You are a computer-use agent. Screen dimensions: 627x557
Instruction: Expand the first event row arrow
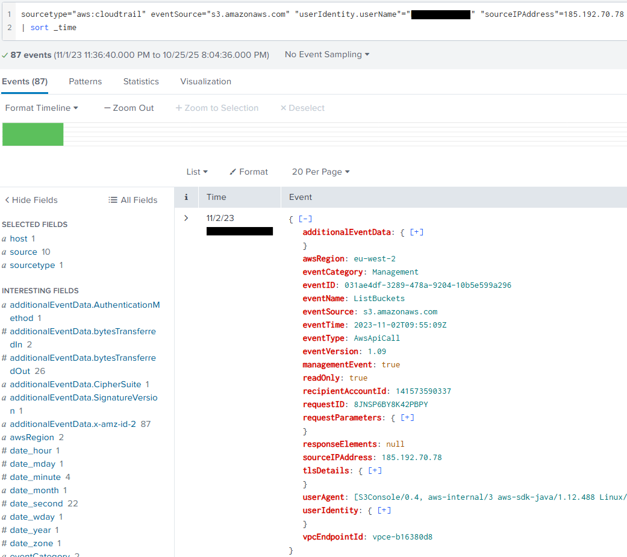click(186, 218)
